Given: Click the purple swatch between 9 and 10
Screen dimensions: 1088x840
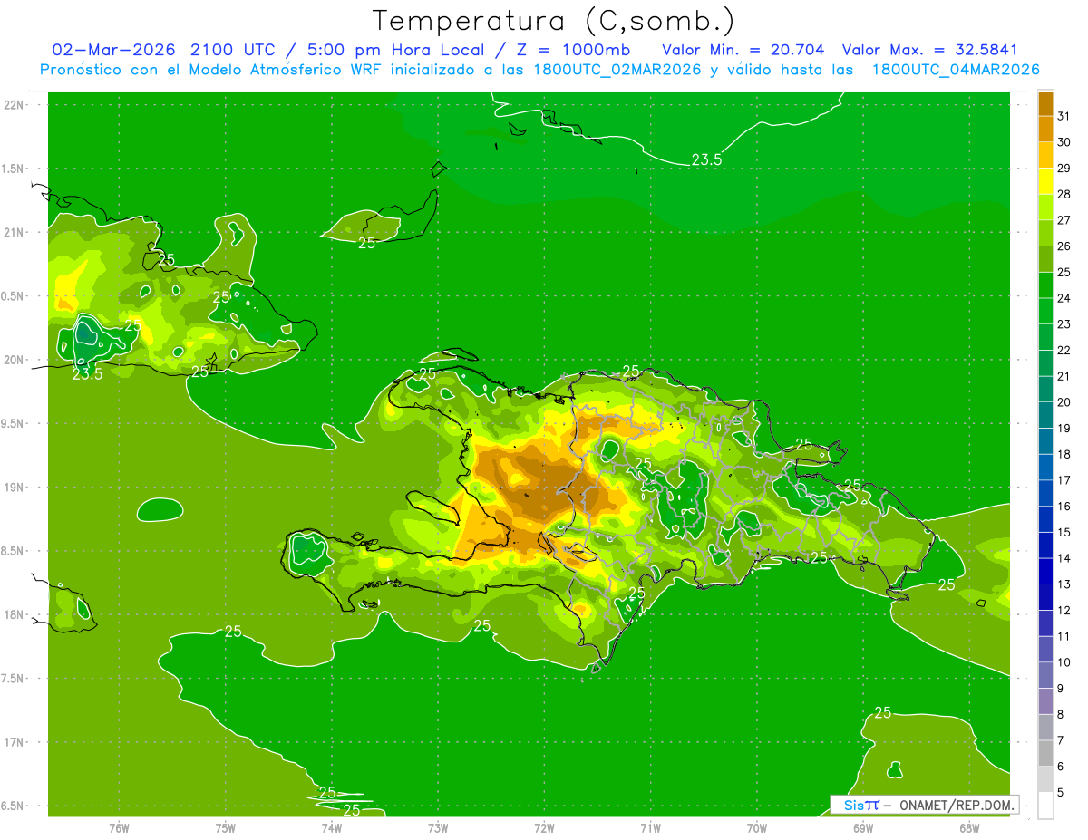Looking at the screenshot, I should pyautogui.click(x=1045, y=676).
